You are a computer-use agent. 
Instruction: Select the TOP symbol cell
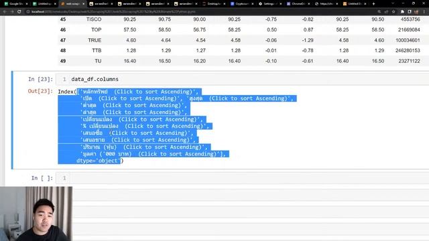(97, 29)
